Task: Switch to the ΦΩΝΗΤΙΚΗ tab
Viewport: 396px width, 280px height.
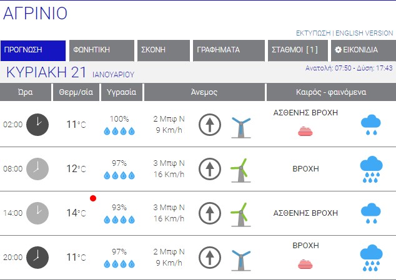Action: pyautogui.click(x=101, y=50)
